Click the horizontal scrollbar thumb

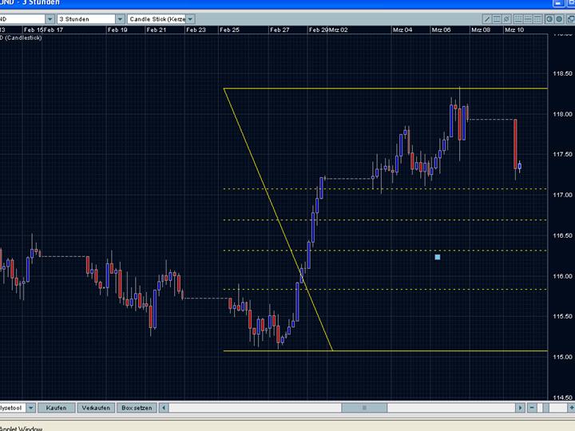pyautogui.click(x=363, y=408)
